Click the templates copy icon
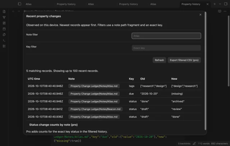Viewport: 230px width, 146px height. point(4,35)
